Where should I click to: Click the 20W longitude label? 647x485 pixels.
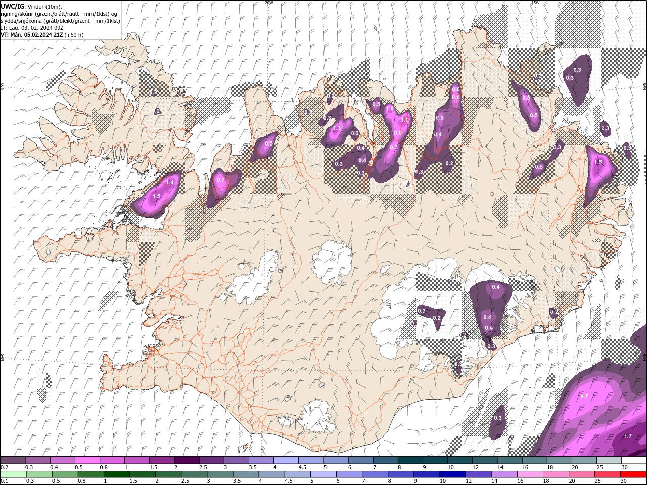[269, 3]
